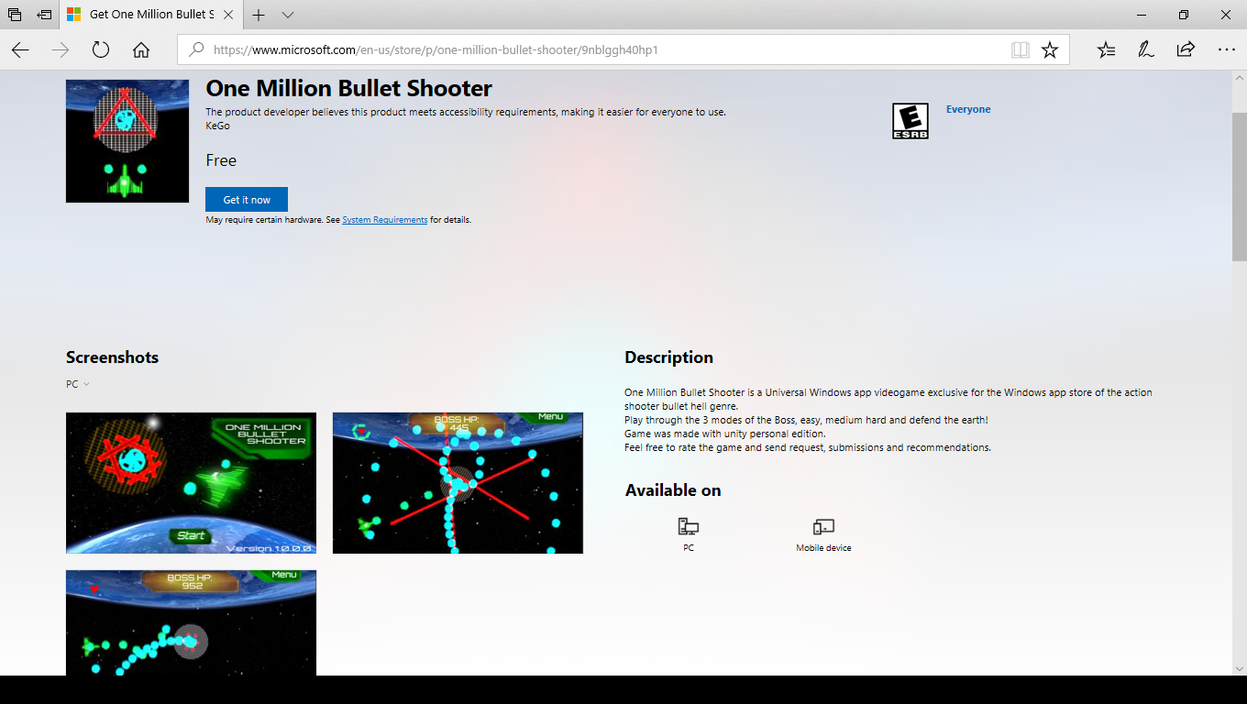
Task: Open the Boss HP 952 screenshot
Action: (191, 622)
